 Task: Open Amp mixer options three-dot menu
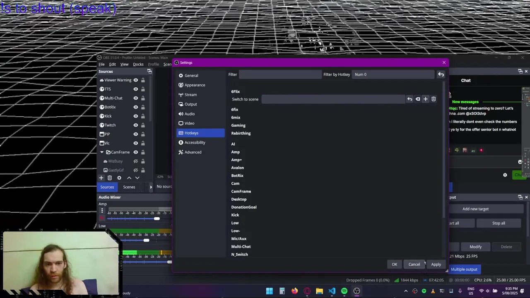(x=102, y=211)
